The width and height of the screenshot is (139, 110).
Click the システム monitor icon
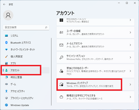6,35
